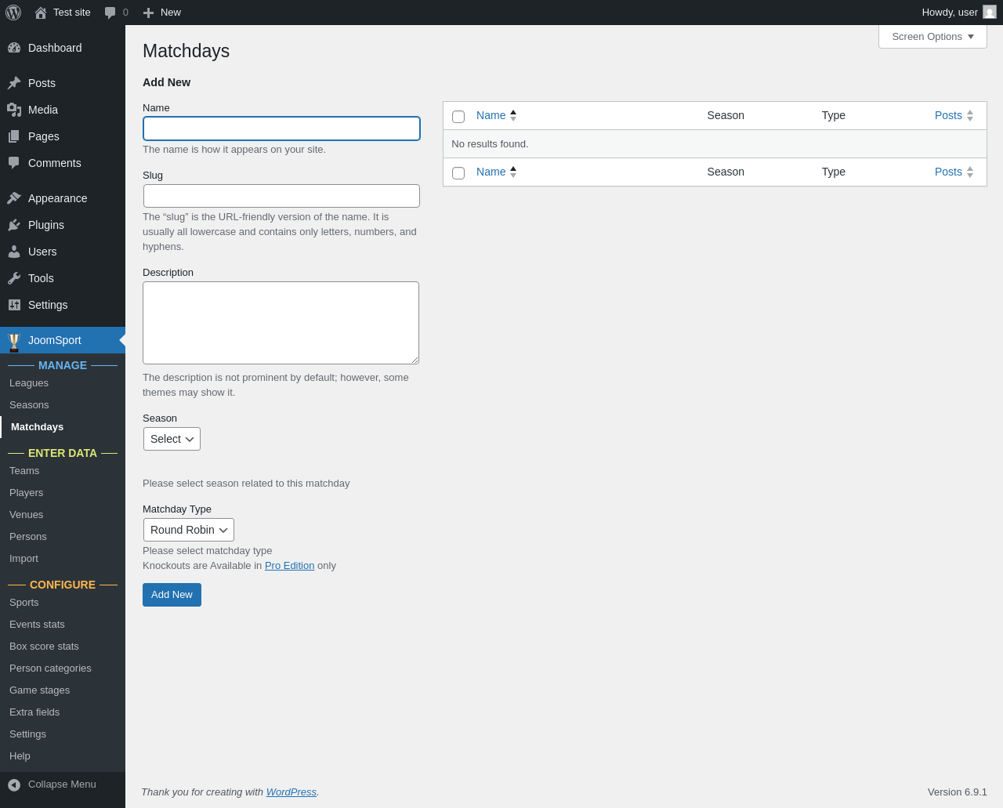Image resolution: width=1003 pixels, height=808 pixels.
Task: Check the select-all box in table footer
Action: [x=458, y=173]
